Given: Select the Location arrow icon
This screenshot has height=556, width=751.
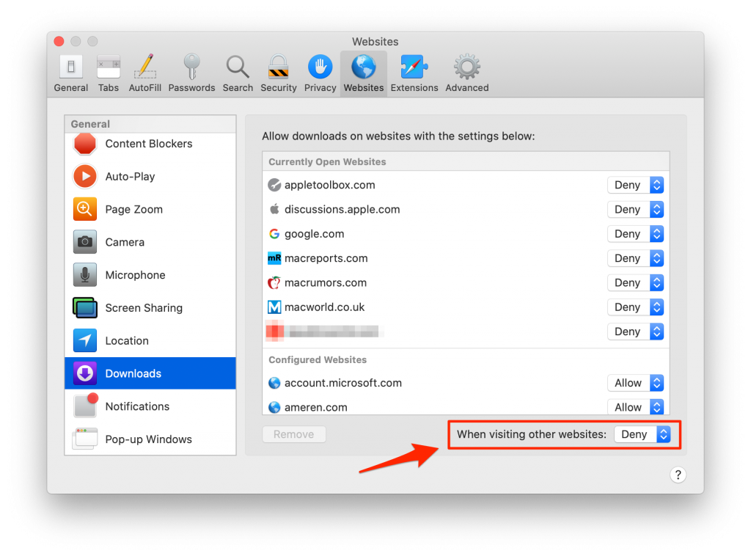Looking at the screenshot, I should click(85, 340).
